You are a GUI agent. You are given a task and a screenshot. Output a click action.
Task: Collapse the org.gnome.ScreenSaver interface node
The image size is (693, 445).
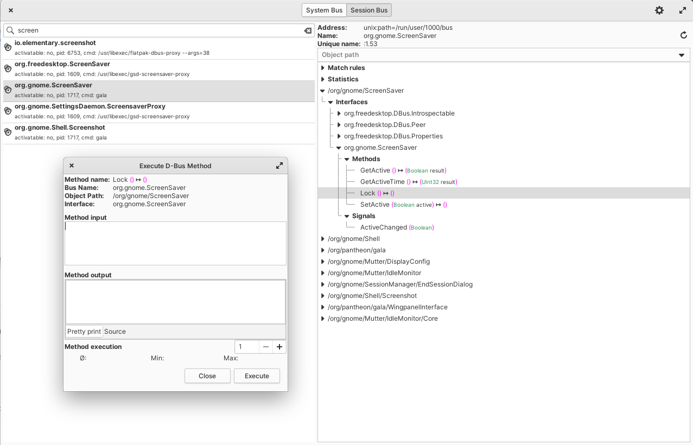pyautogui.click(x=339, y=148)
